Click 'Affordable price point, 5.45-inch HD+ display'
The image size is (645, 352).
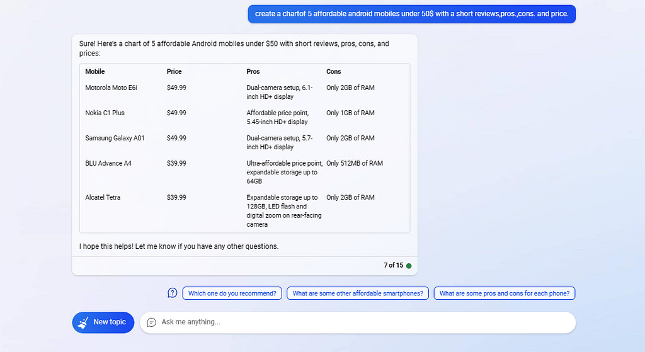point(278,117)
